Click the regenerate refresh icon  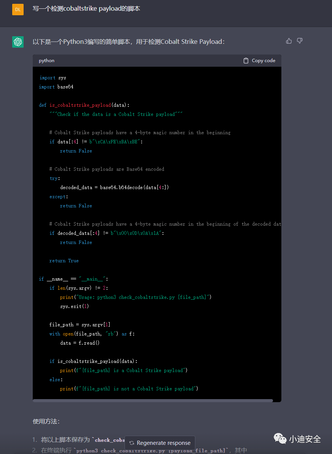point(132,443)
